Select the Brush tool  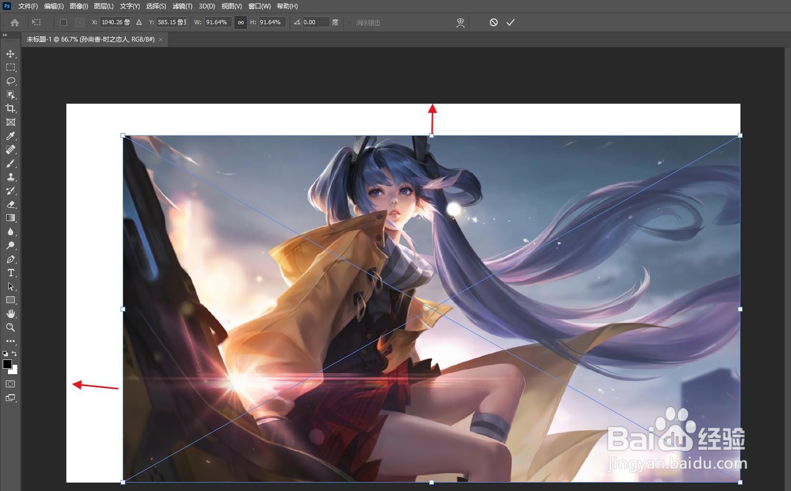click(x=10, y=163)
